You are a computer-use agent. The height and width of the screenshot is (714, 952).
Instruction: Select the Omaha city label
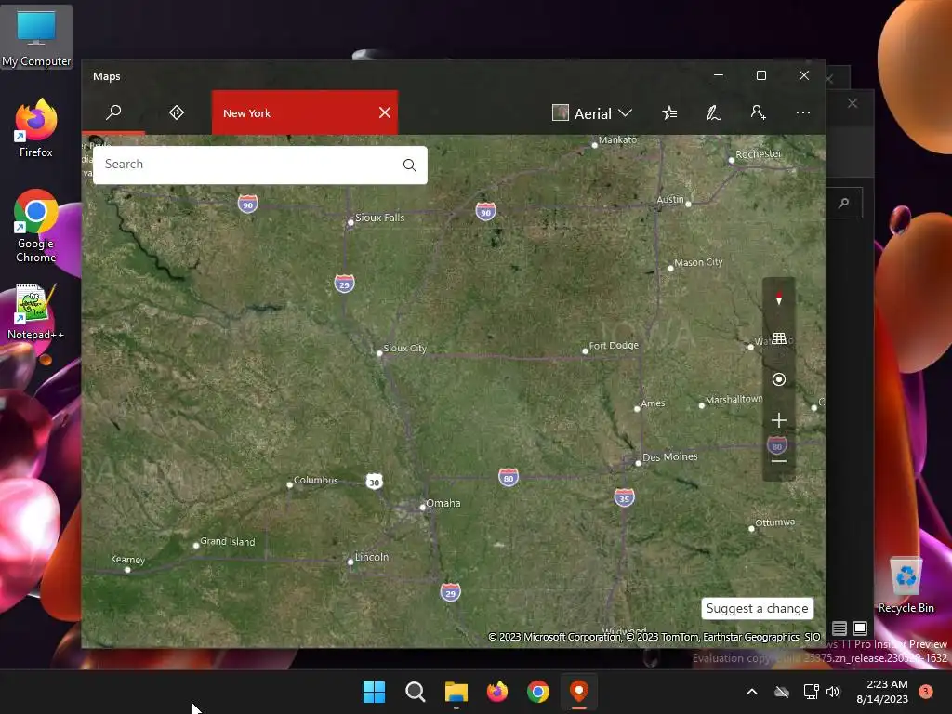click(x=443, y=503)
